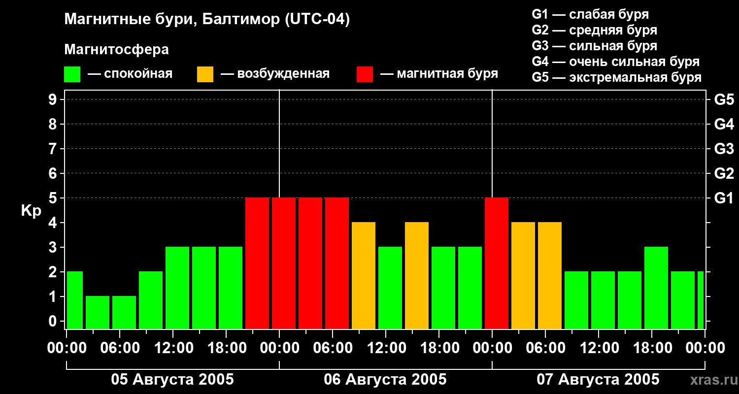Click the 'Магнитосфера' legend heading
Image resolution: width=739 pixels, height=394 pixels.
pos(116,50)
